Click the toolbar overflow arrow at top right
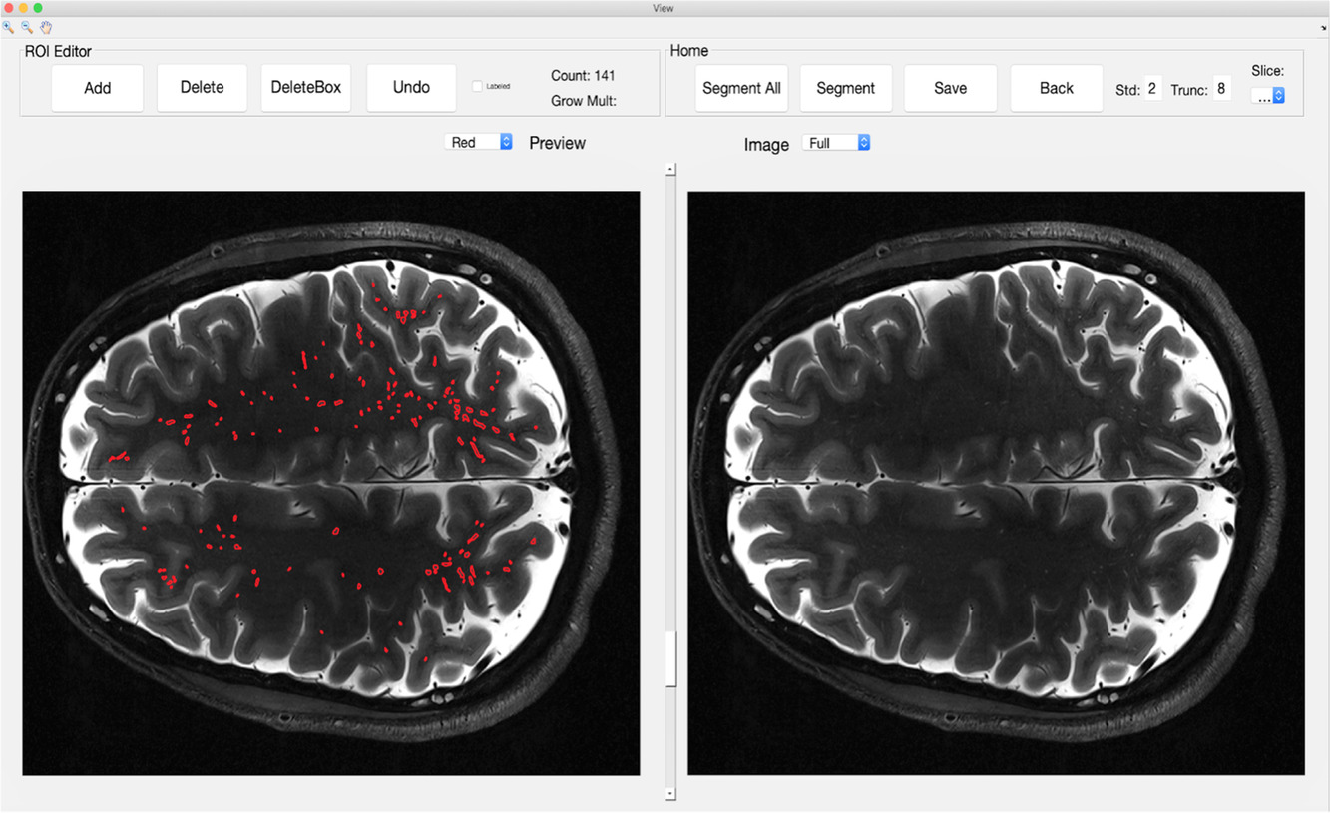This screenshot has height=813, width=1330. 1324,29
